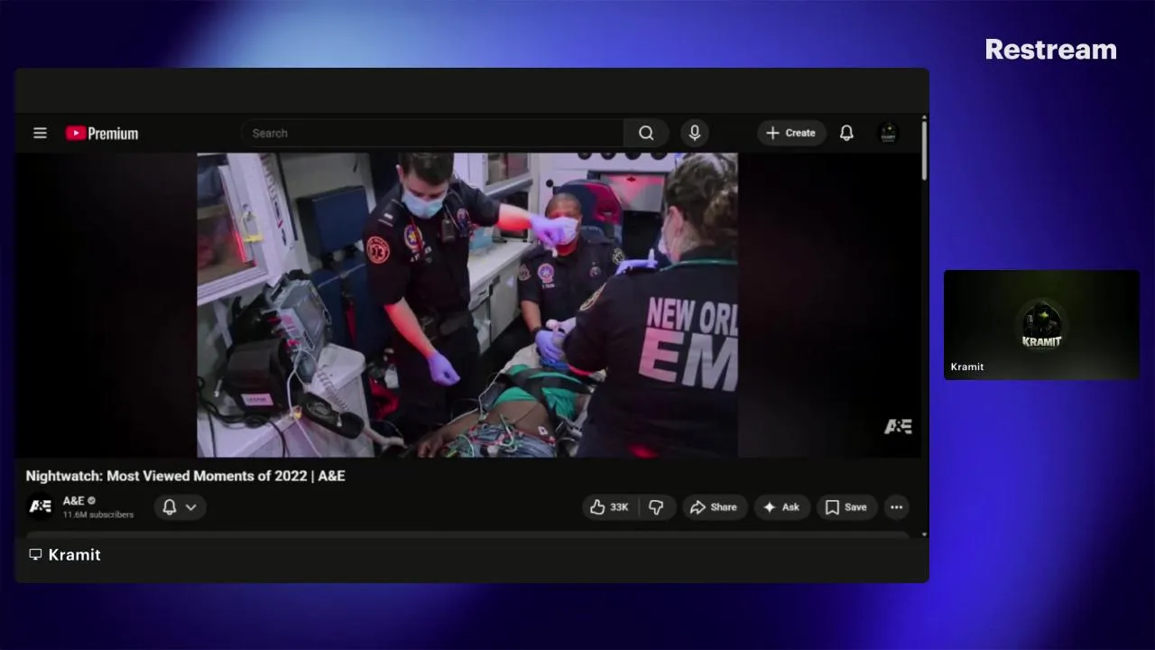The image size is (1155, 650).
Task: Click the video title Nightwatch: Most Viewed Moments
Action: 185,476
